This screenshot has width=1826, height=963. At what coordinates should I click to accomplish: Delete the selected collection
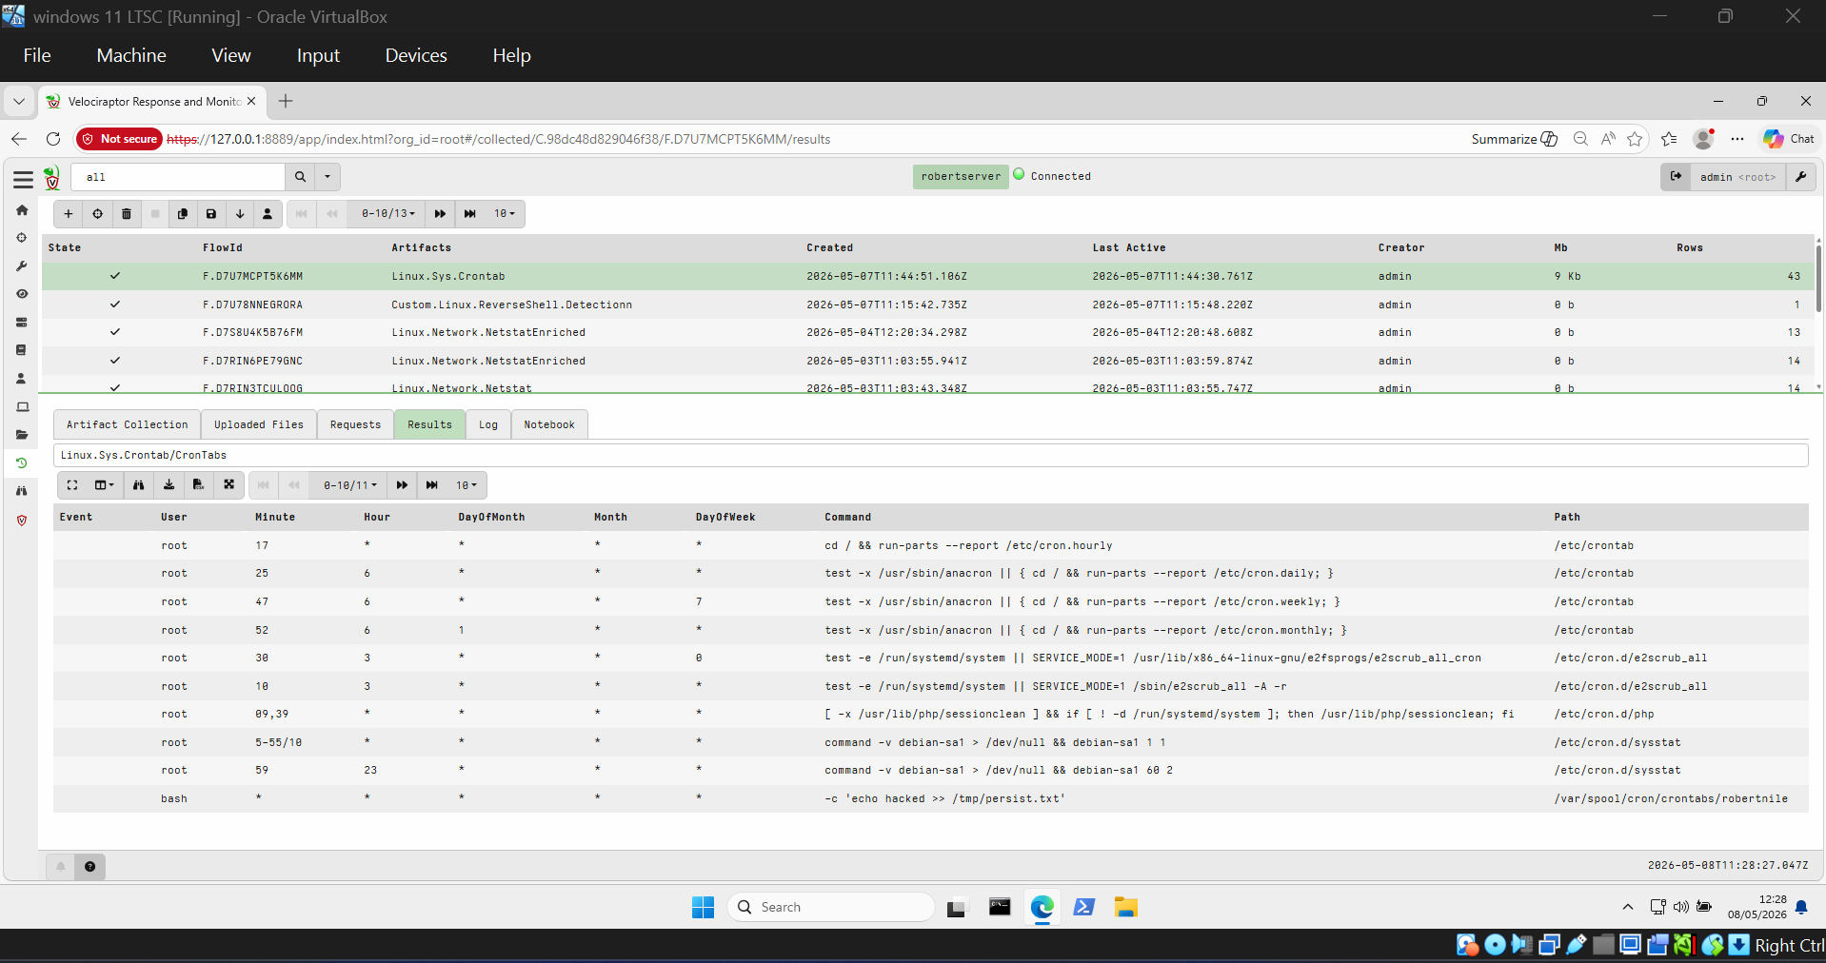click(126, 214)
